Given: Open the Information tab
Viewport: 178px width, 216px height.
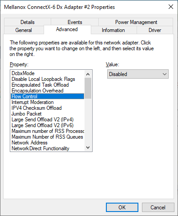Looking at the screenshot, I should coord(113,30).
